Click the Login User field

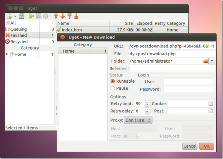click(x=188, y=82)
